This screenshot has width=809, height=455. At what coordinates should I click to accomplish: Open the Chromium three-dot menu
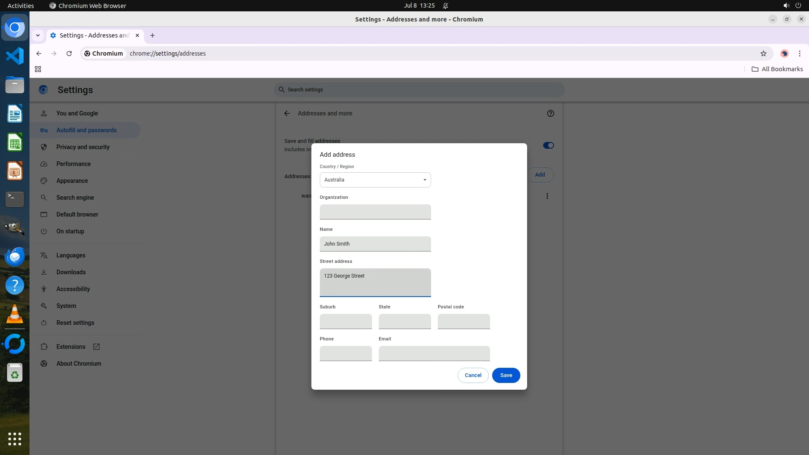tap(799, 54)
